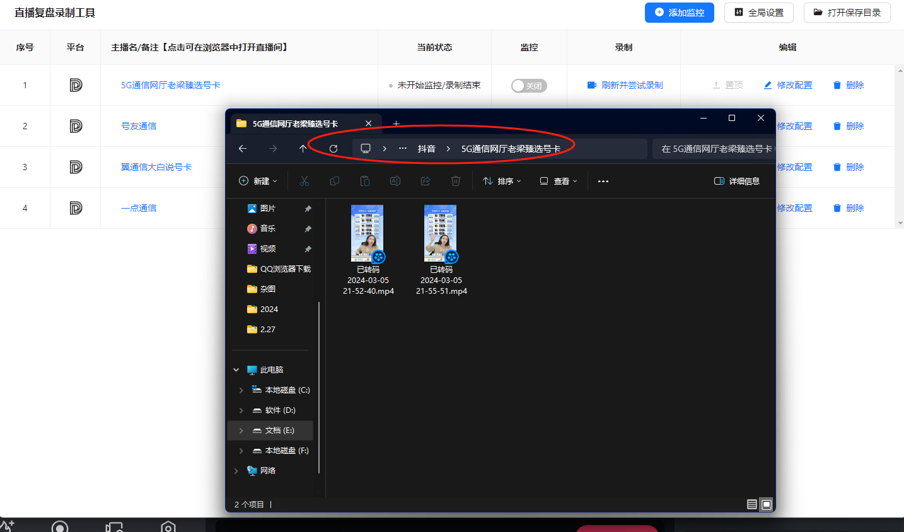Image resolution: width=904 pixels, height=532 pixels.
Task: Click the up directory arrow
Action: coord(303,149)
